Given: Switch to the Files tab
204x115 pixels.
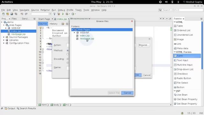Looking at the screenshot, I should (x=14, y=19).
